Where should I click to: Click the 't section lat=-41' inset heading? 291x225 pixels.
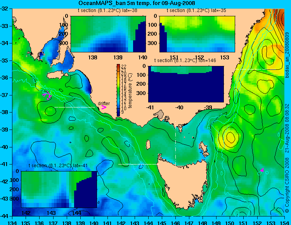click(x=58, y=166)
